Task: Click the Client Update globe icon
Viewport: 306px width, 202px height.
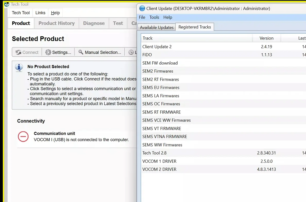Action: 142,9
